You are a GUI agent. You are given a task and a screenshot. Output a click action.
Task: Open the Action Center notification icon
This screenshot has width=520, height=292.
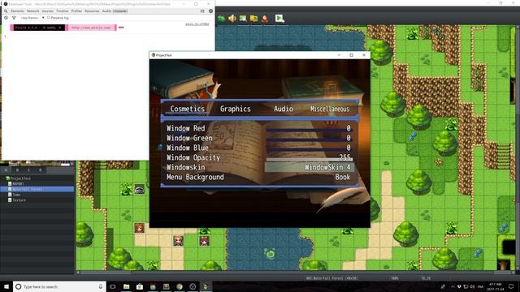(511, 286)
